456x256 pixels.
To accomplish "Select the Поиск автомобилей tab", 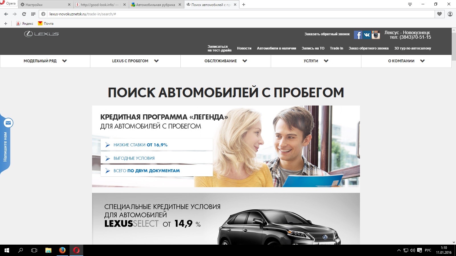I will (211, 5).
